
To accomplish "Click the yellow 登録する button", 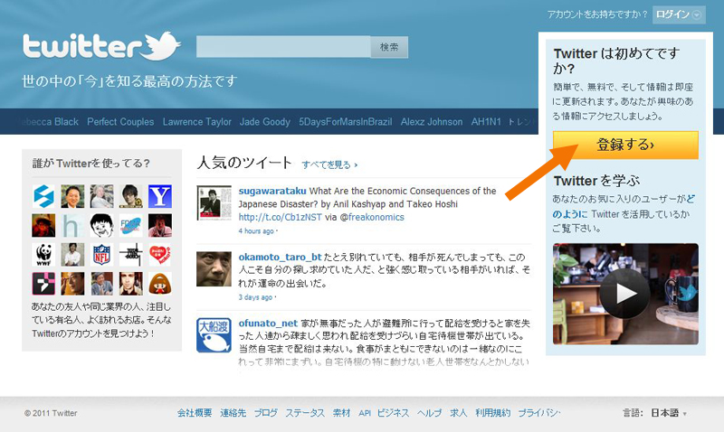I will click(625, 145).
